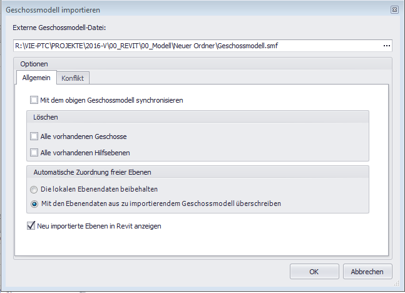
Task: Click the 'Alle vorhandenen Geschosse' label text
Action: tap(83, 136)
